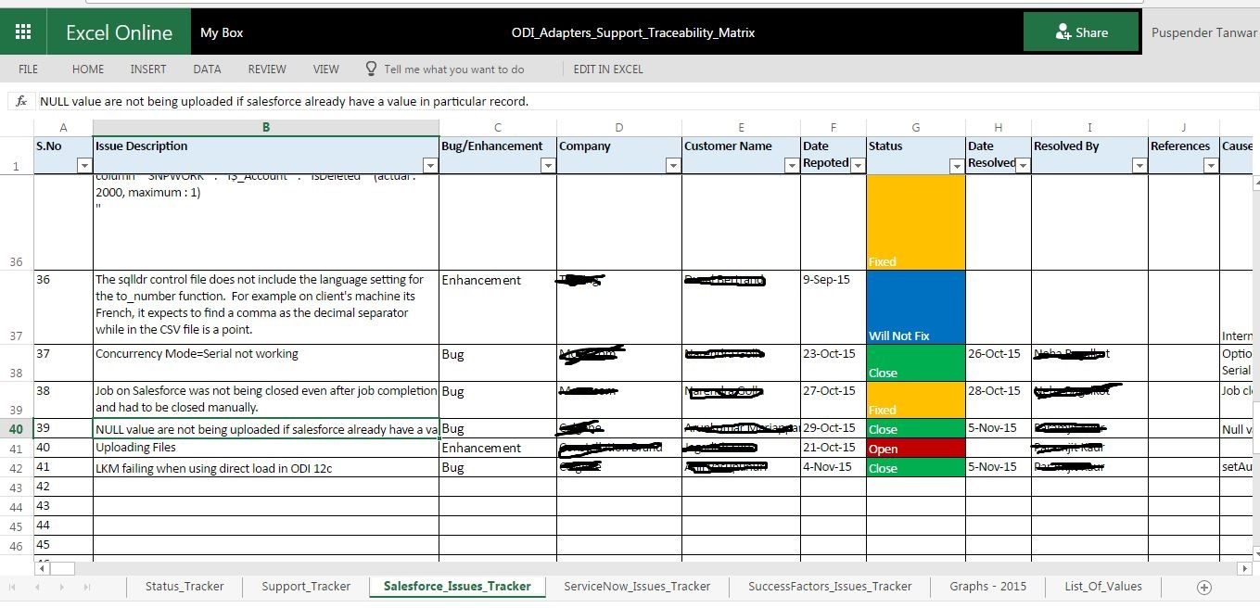
Task: Click the Share button
Action: pyautogui.click(x=1081, y=32)
